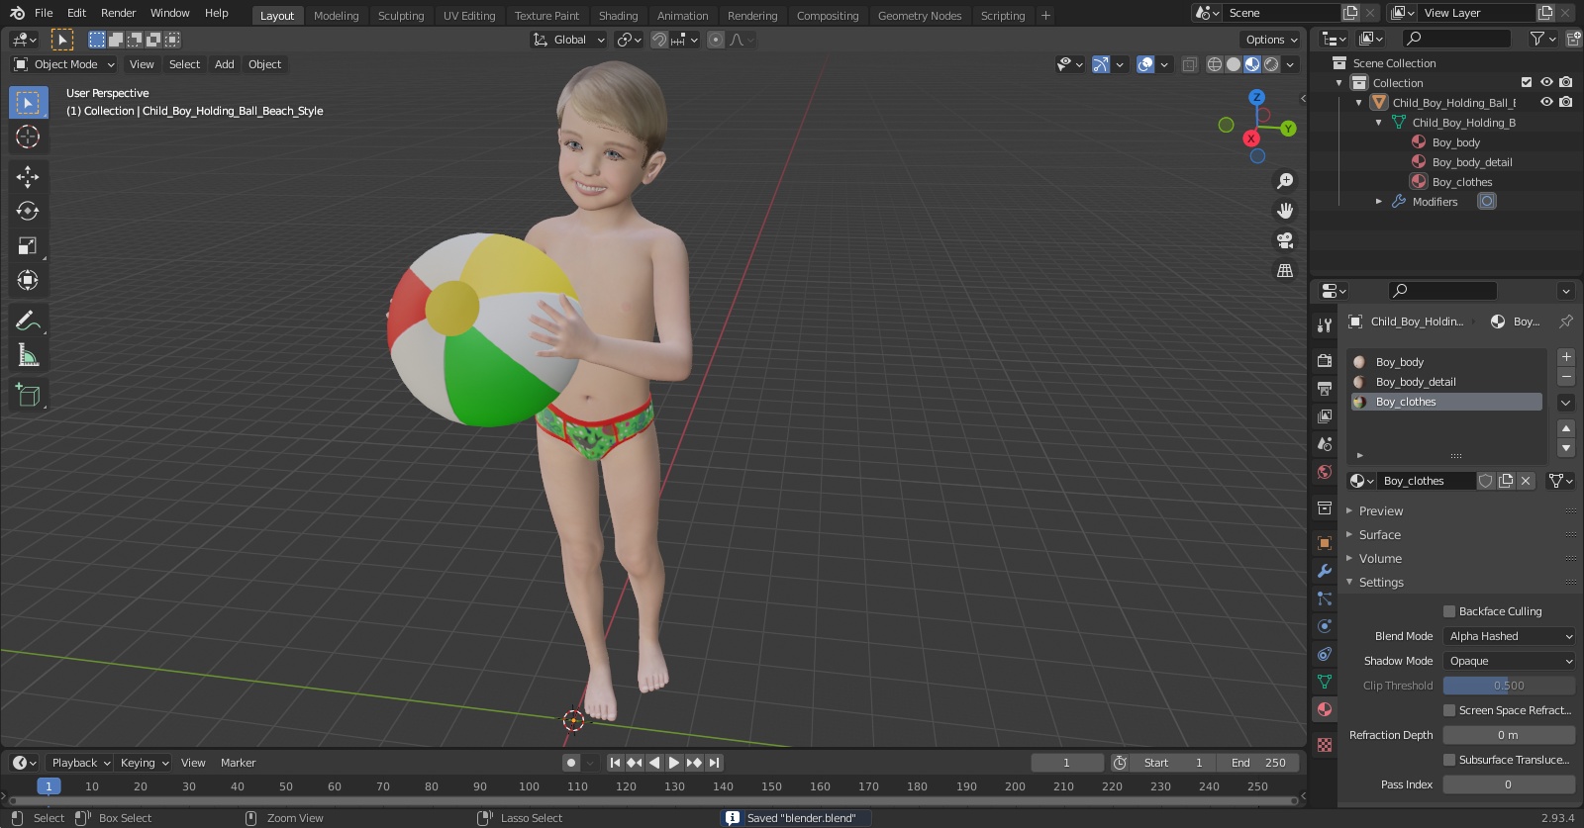Image resolution: width=1584 pixels, height=828 pixels.
Task: Enable Subsurface Translucency checkbox
Action: click(1449, 760)
